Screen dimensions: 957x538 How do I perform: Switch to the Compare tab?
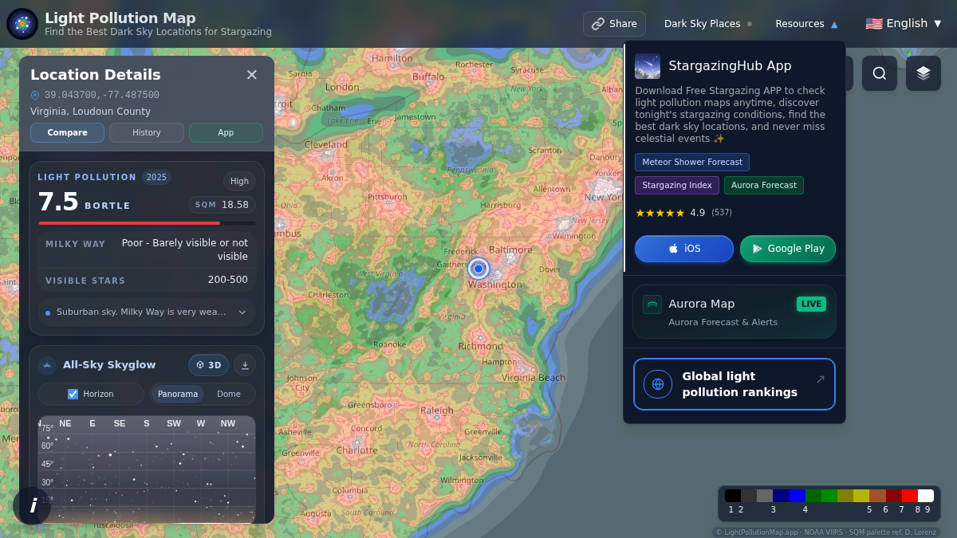point(67,132)
